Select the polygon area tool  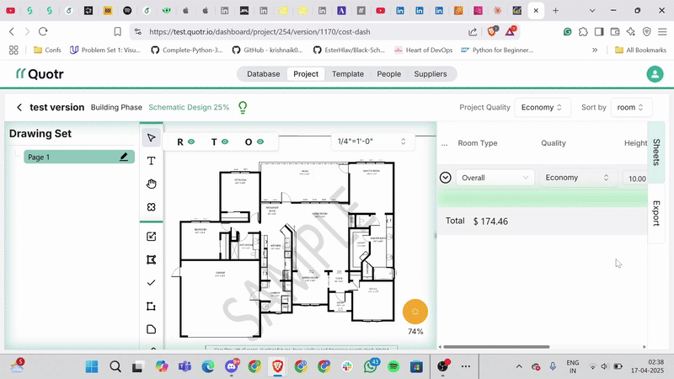[151, 259]
